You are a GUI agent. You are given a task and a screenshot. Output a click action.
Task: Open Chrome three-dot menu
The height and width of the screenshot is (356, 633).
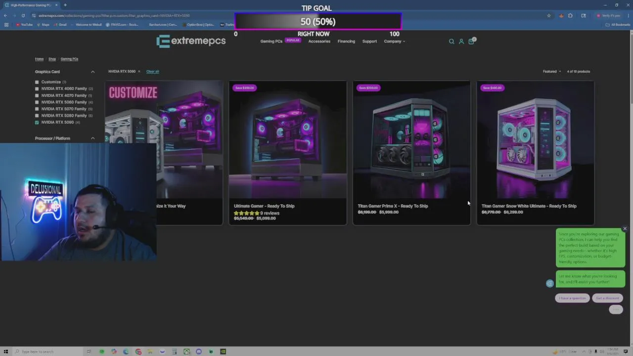tap(628, 15)
